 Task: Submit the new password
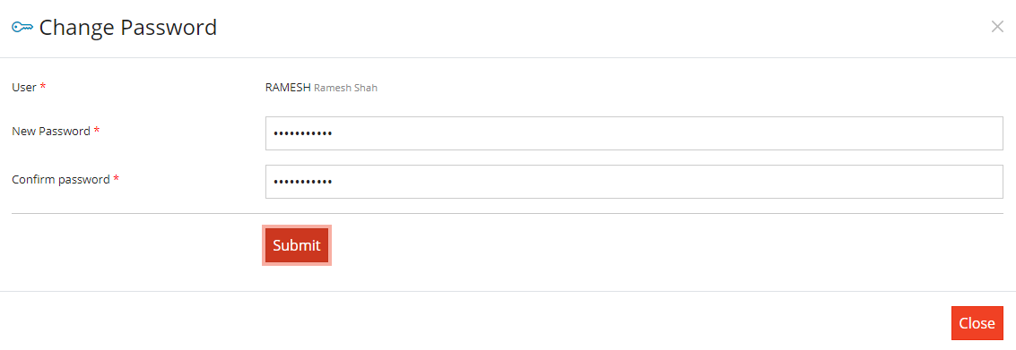pyautogui.click(x=297, y=245)
